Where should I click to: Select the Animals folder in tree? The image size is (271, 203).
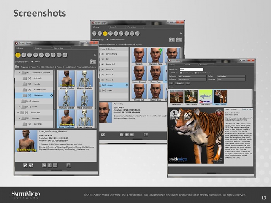34,78
